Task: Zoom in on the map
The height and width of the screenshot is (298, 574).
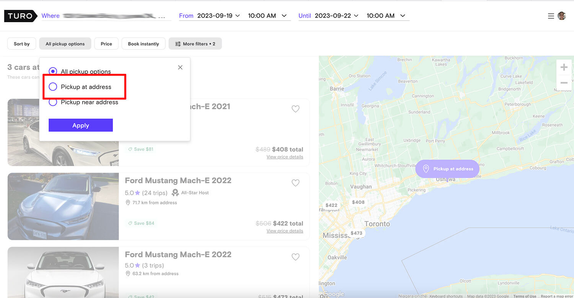Action: click(x=564, y=67)
